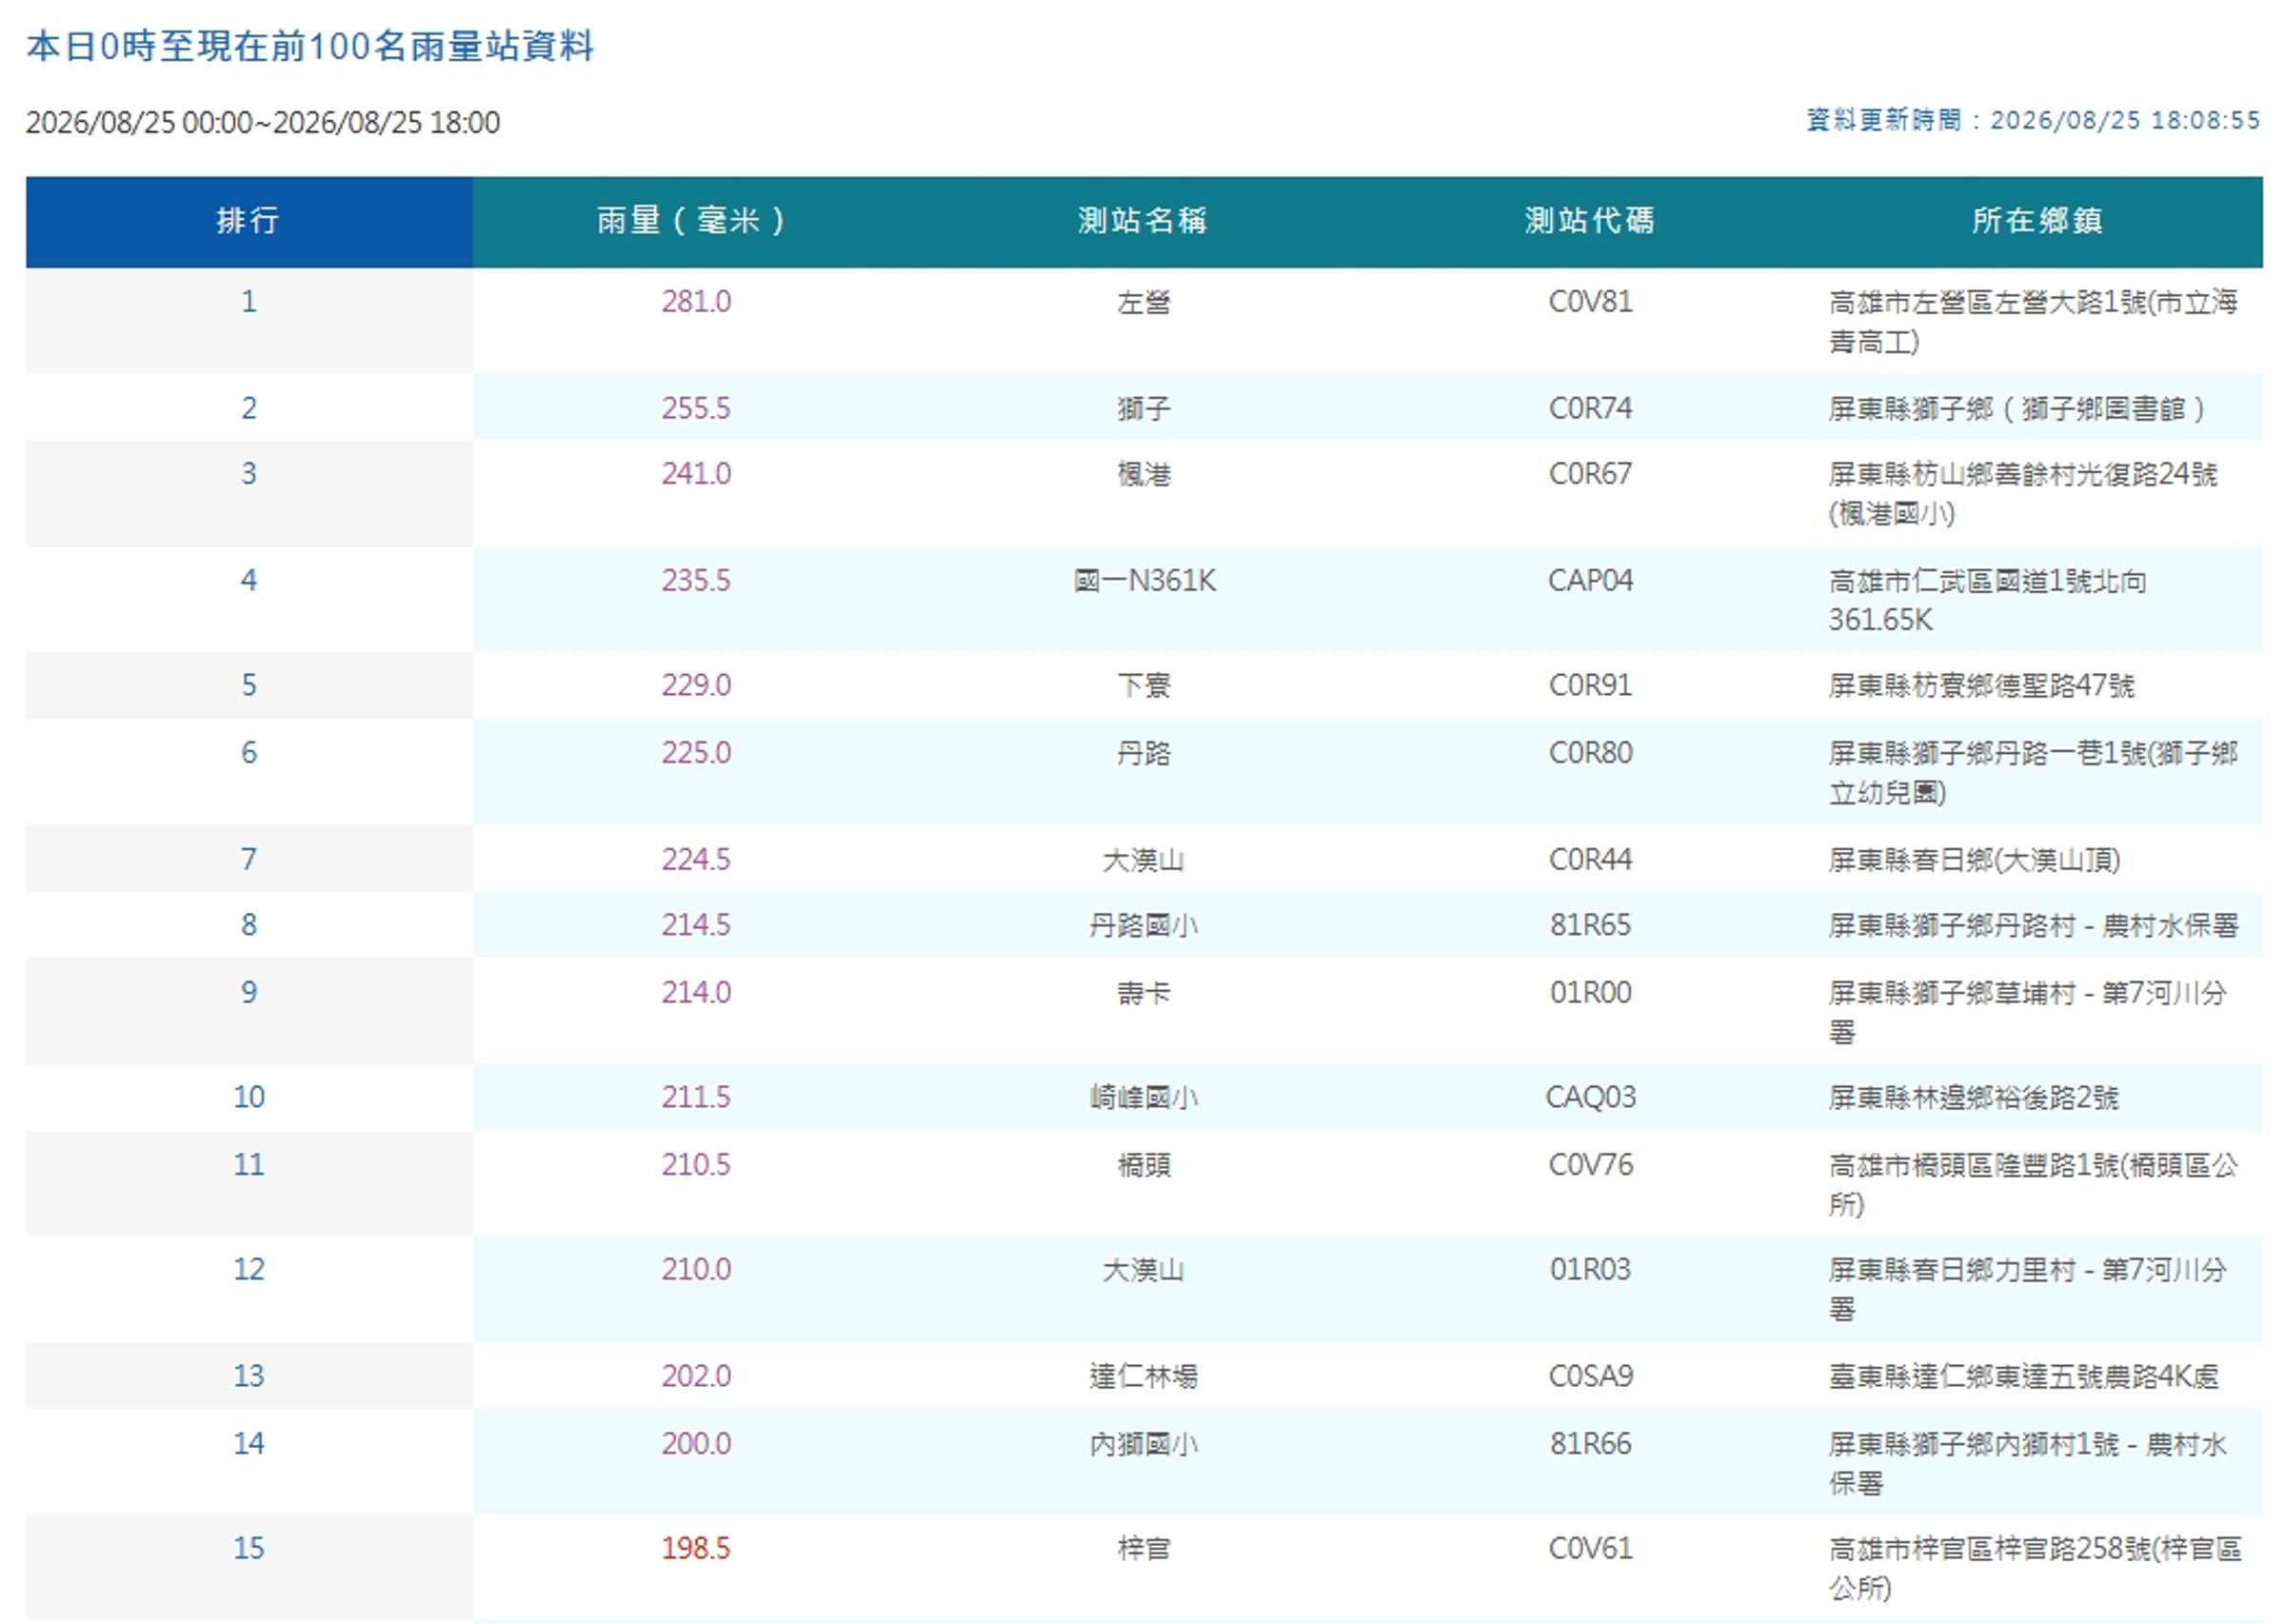Click the 排行 column header

point(249,221)
